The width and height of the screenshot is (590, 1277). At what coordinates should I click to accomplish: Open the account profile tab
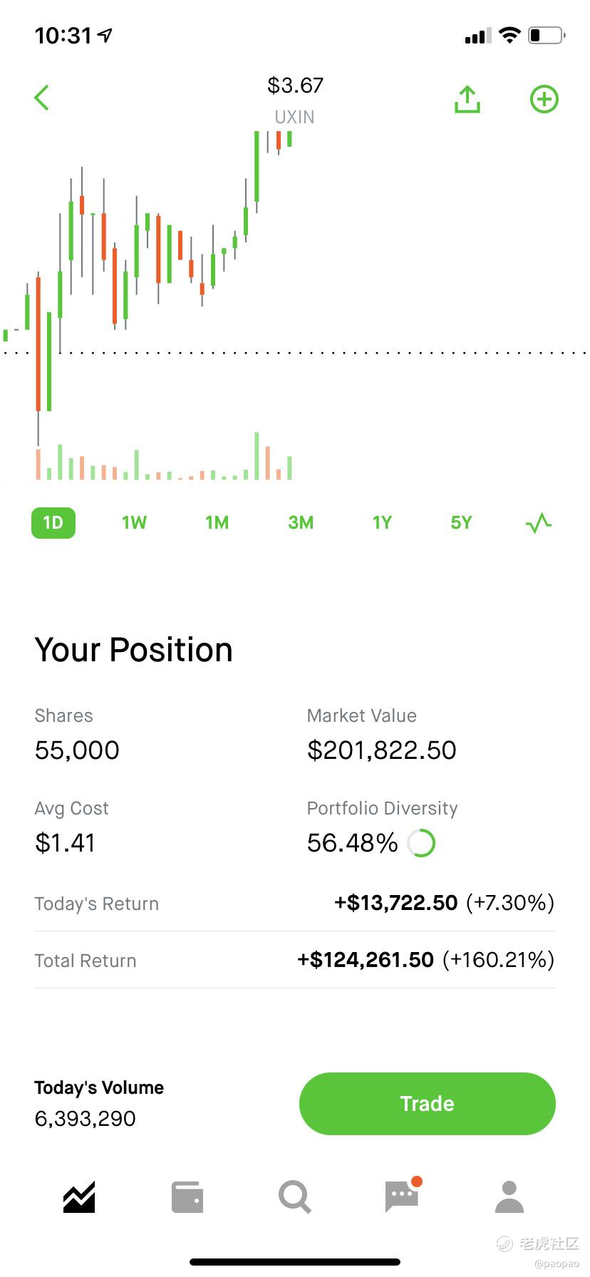tap(509, 1197)
